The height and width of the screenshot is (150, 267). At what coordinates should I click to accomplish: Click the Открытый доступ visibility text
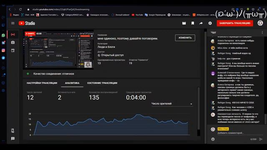[112, 55]
